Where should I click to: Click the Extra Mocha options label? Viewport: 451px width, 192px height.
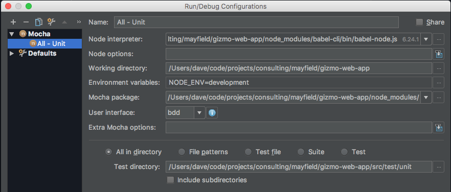tap(122, 127)
